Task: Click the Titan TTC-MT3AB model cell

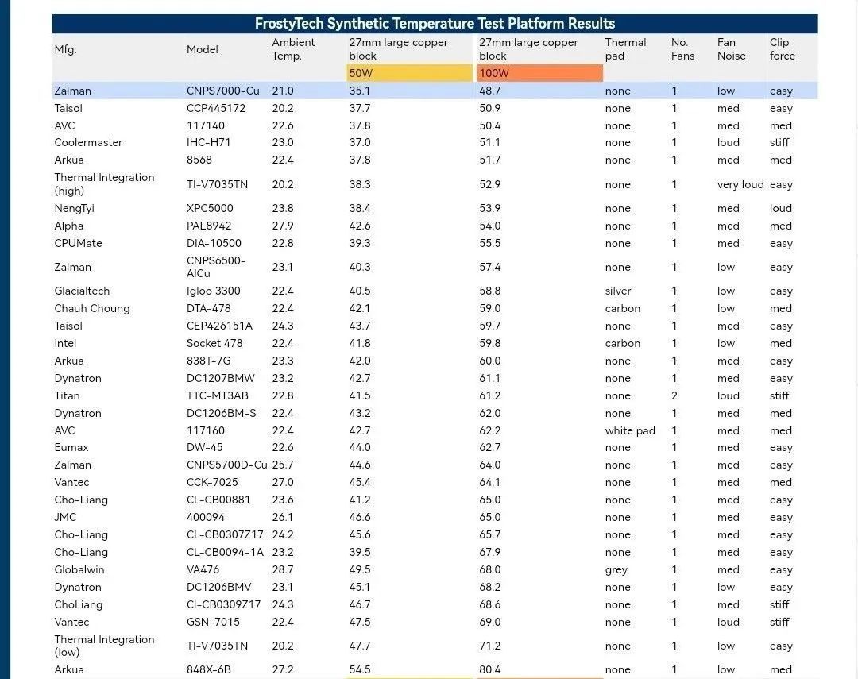Action: pyautogui.click(x=217, y=395)
